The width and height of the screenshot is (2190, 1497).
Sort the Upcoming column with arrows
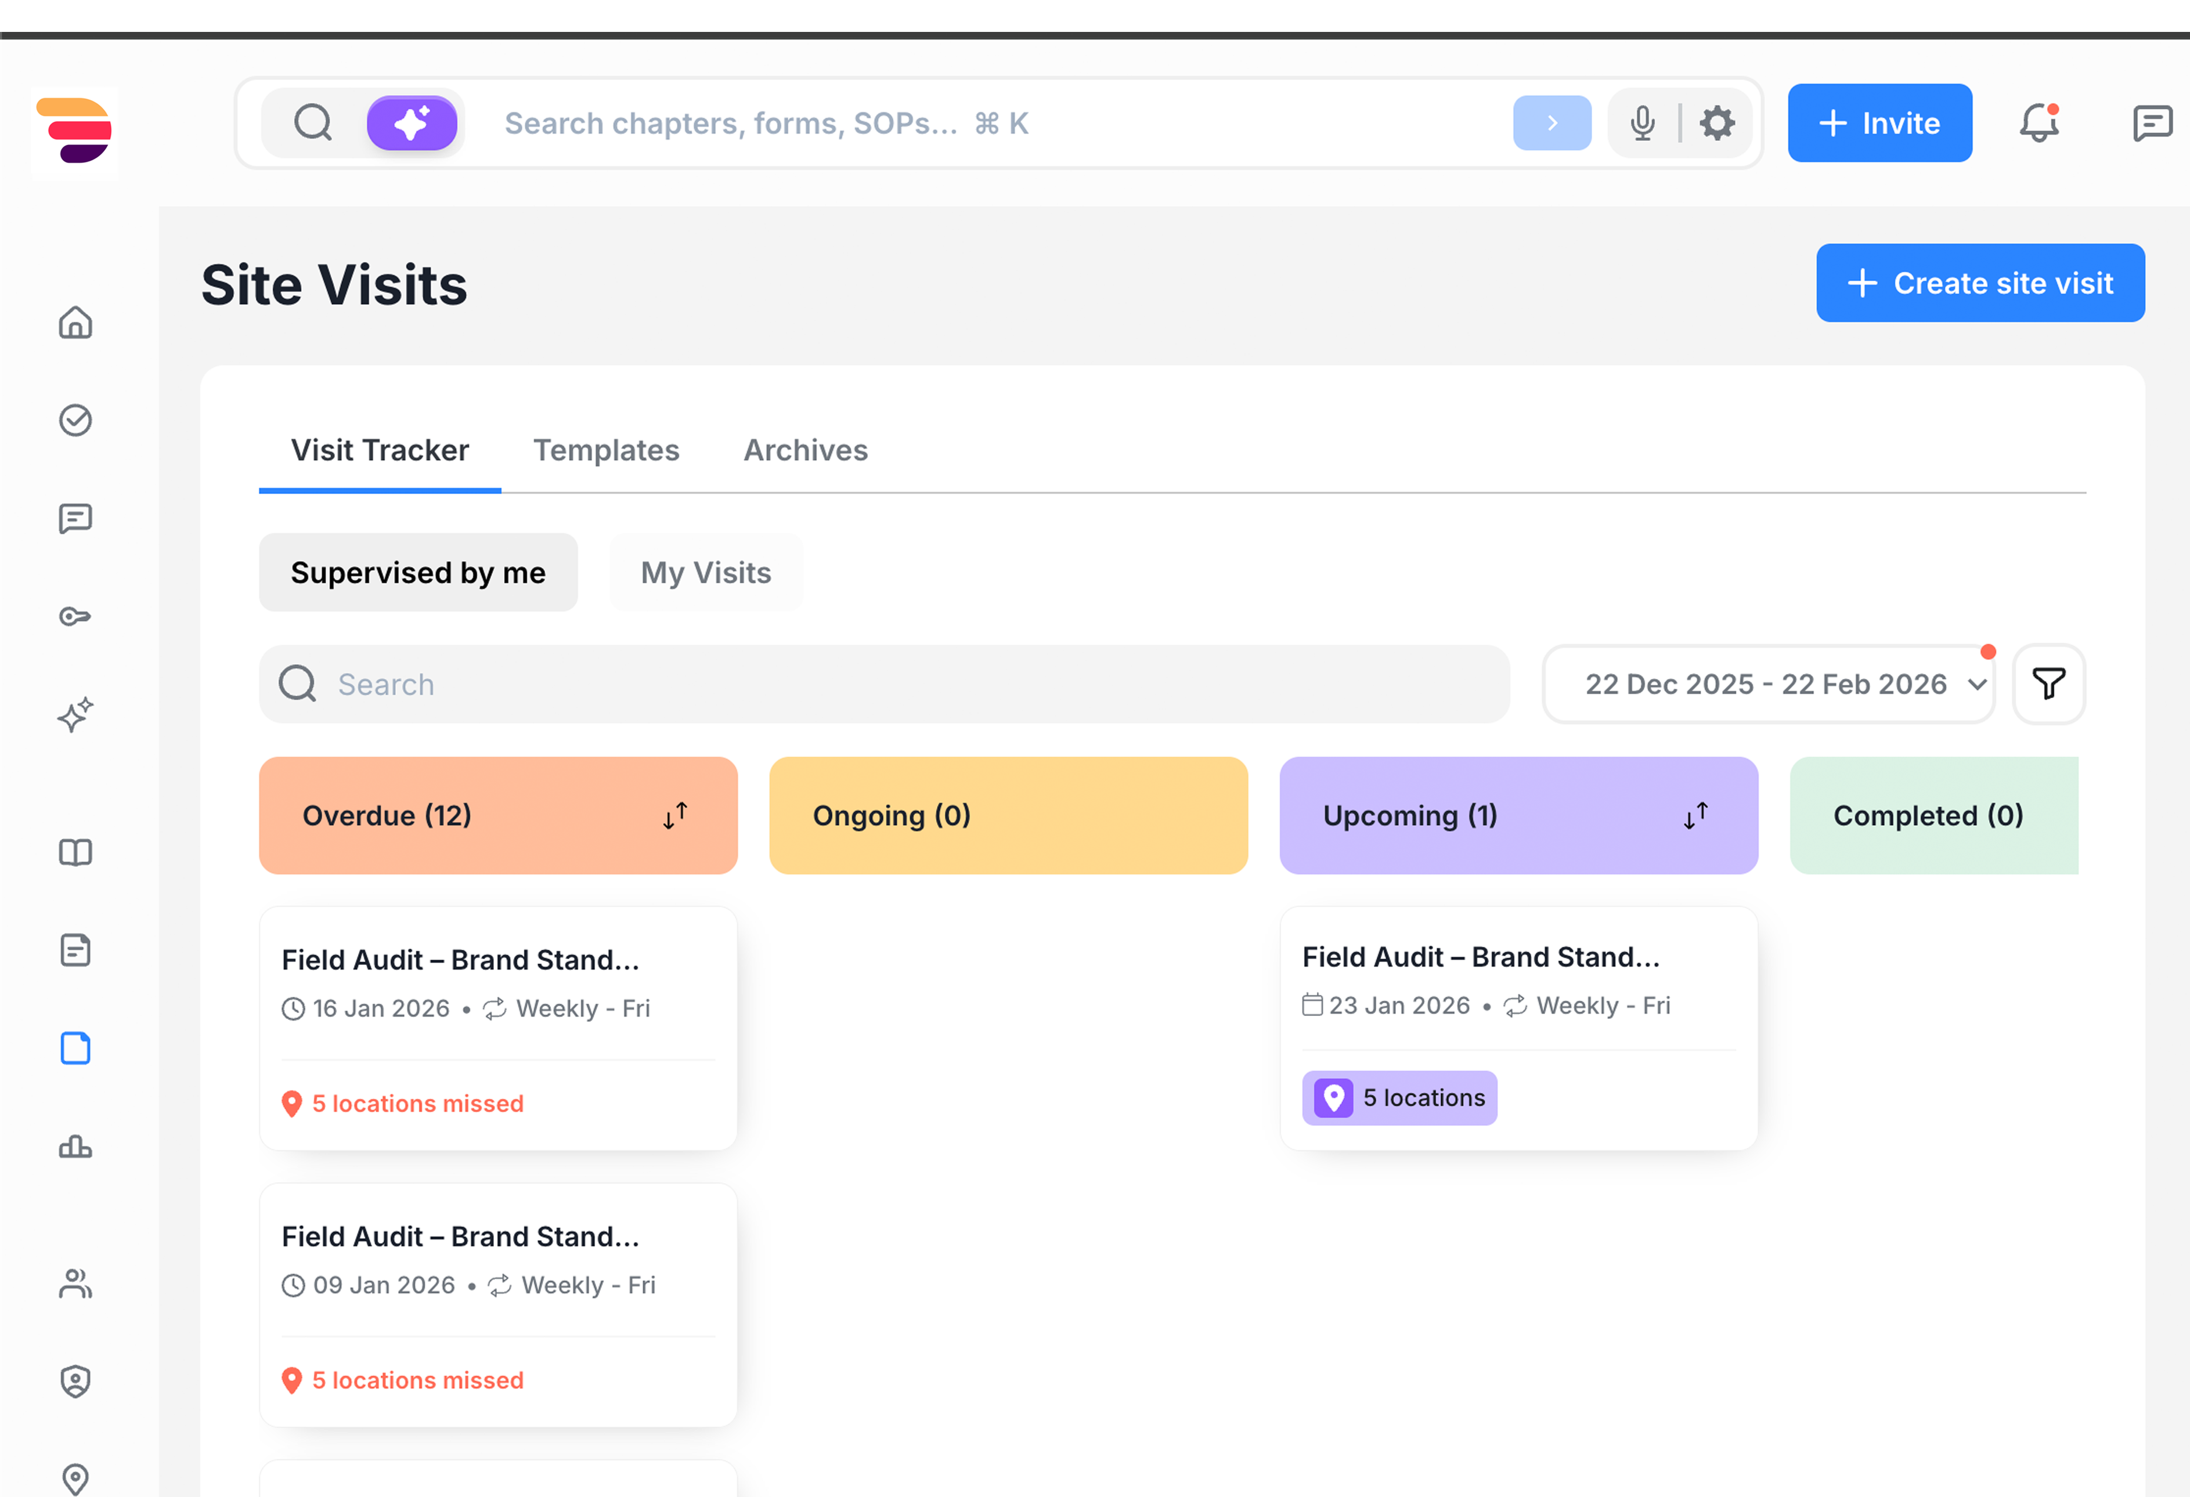(1695, 816)
